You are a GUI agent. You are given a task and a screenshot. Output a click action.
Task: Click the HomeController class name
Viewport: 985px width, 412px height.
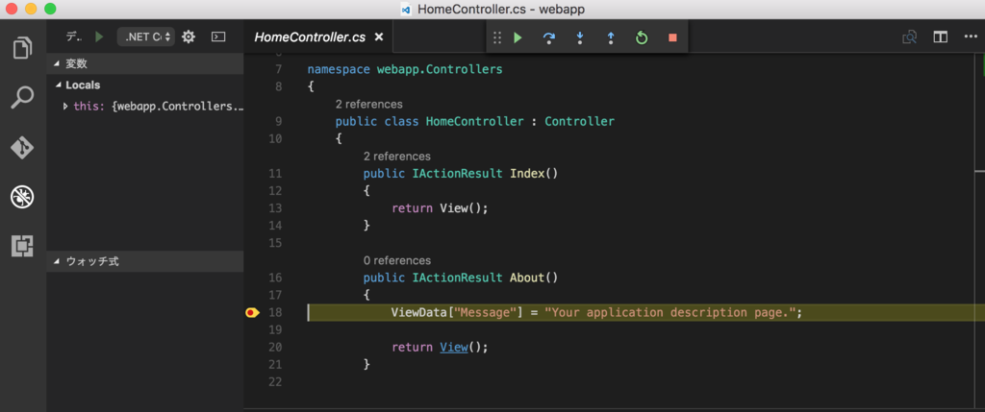474,122
